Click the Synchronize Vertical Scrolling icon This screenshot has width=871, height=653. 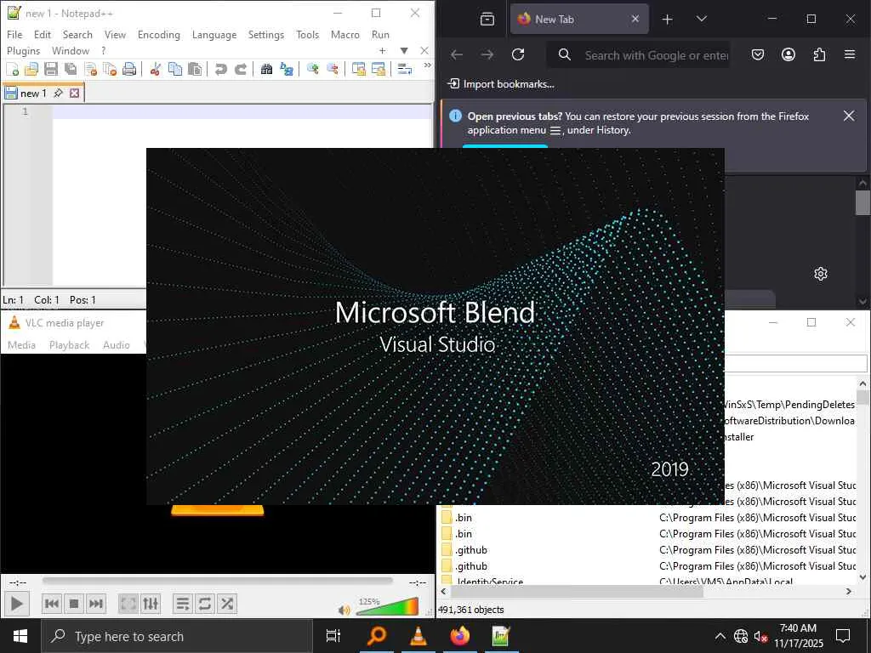359,69
